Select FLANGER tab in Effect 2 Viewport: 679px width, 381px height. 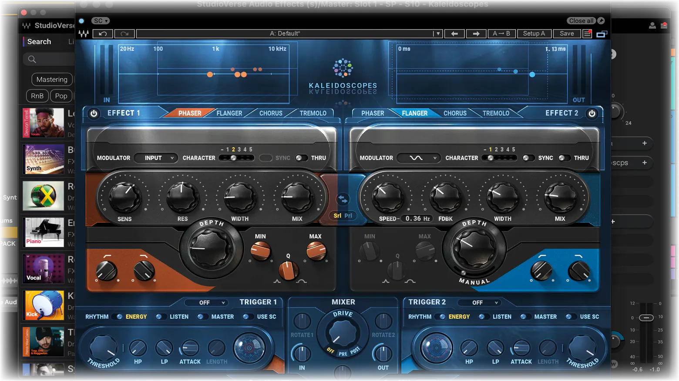tap(415, 113)
